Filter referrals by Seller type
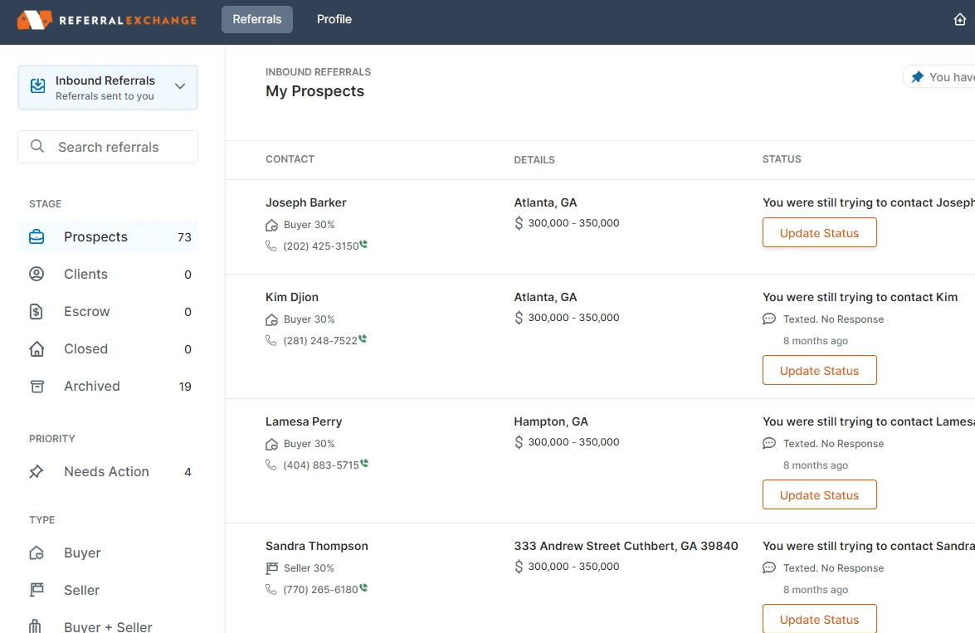This screenshot has width=975, height=633. click(108, 590)
